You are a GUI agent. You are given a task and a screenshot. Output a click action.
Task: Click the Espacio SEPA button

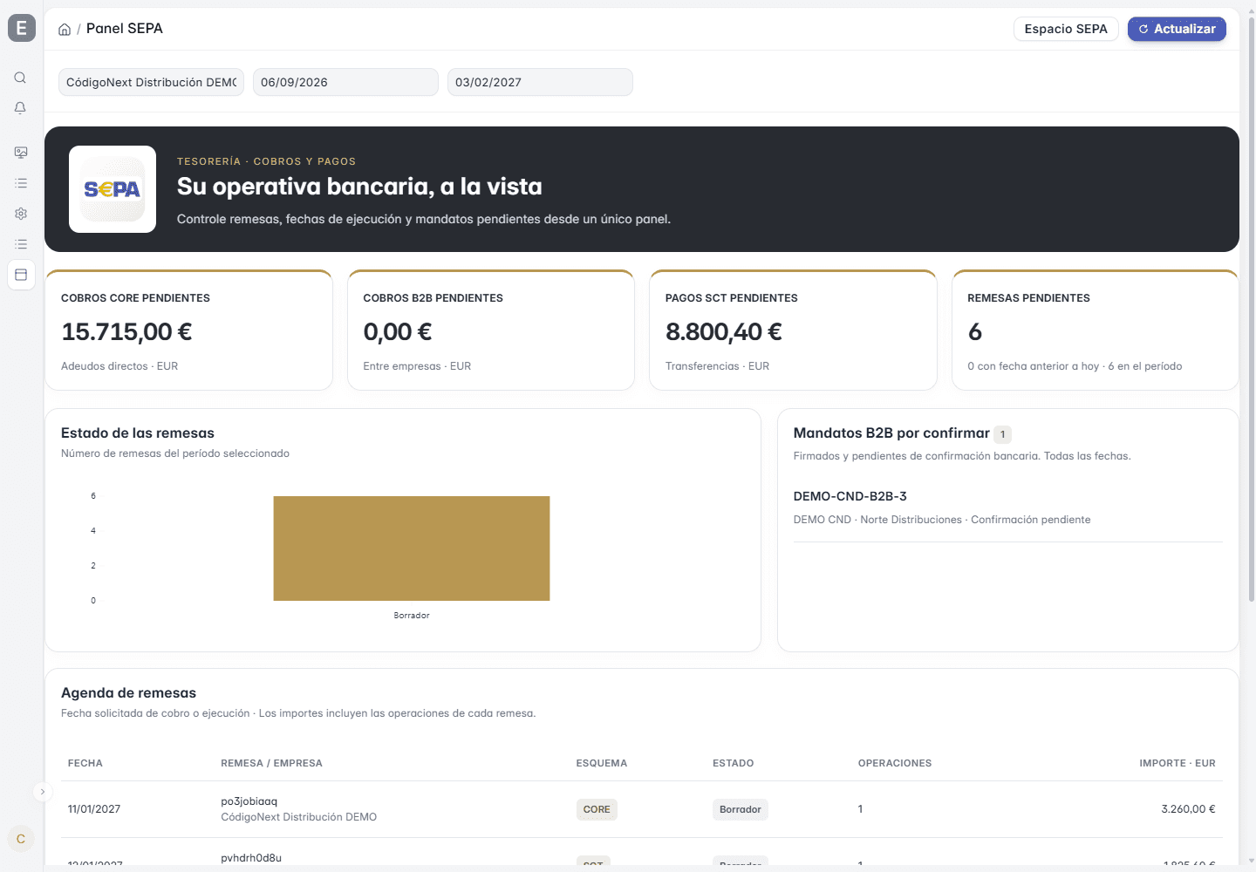(x=1066, y=29)
